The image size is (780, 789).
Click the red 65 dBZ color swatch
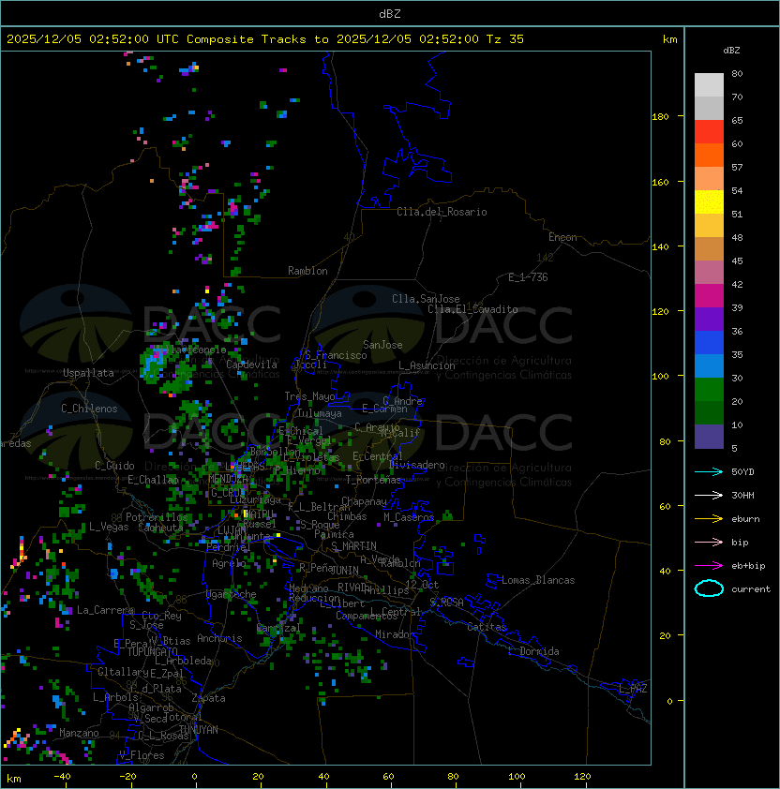click(709, 132)
